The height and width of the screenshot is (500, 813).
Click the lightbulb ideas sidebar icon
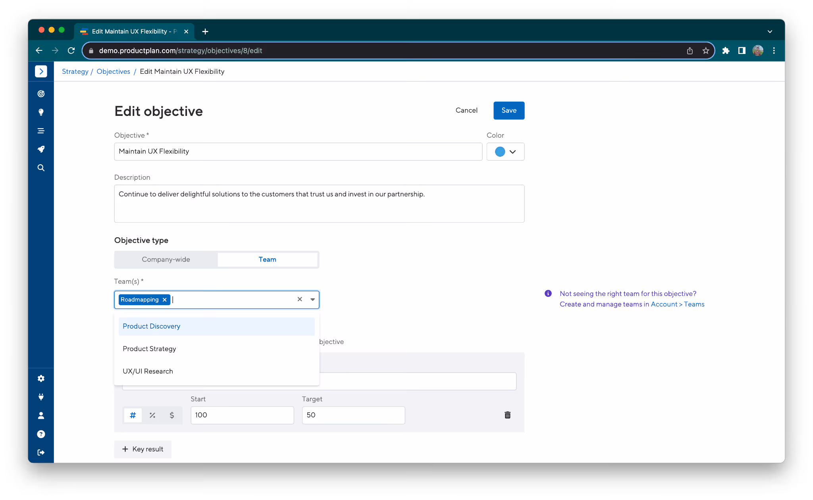(41, 112)
